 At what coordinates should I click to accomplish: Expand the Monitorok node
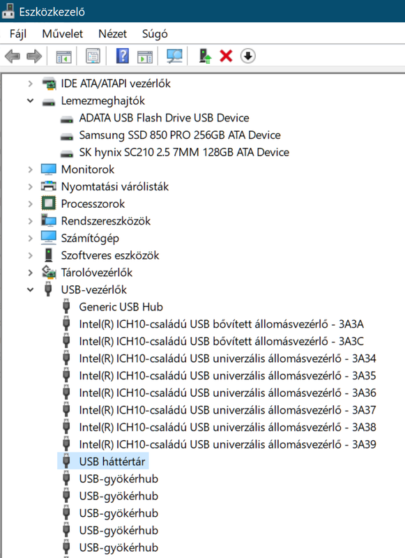pos(31,169)
